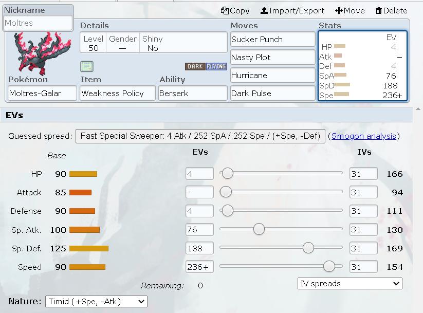Click the Copy icon button
423x313 pixels.
235,11
